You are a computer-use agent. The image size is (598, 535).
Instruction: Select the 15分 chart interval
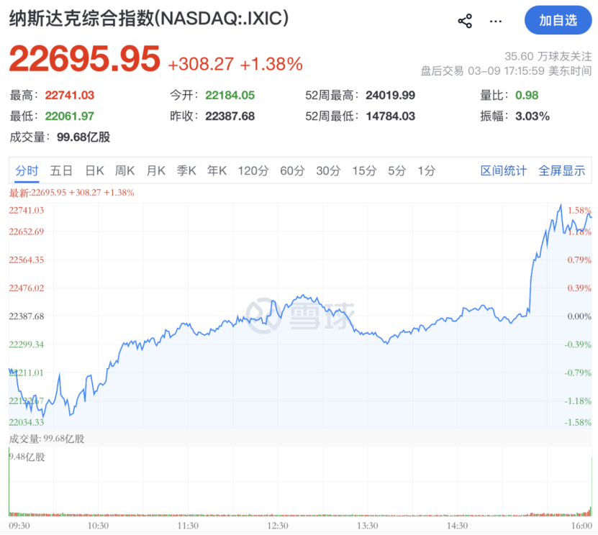pyautogui.click(x=363, y=170)
